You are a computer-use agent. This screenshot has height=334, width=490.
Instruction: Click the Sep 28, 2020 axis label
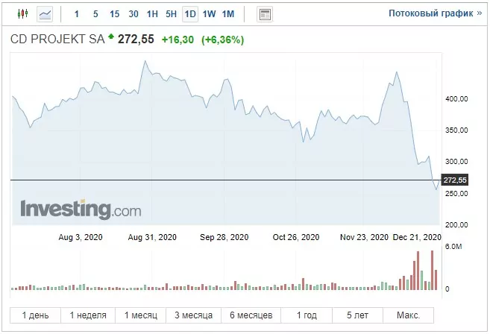(x=224, y=237)
